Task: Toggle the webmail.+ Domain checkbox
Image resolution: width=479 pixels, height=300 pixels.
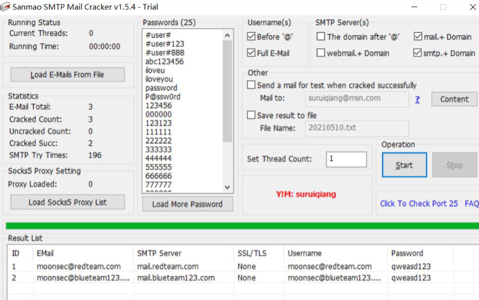Action: click(x=321, y=53)
